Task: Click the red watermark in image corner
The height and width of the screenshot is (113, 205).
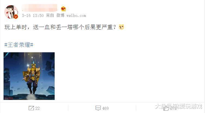Action: pos(9,98)
